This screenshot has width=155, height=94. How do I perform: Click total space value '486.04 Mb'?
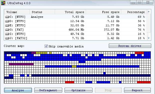(x=76, y=30)
